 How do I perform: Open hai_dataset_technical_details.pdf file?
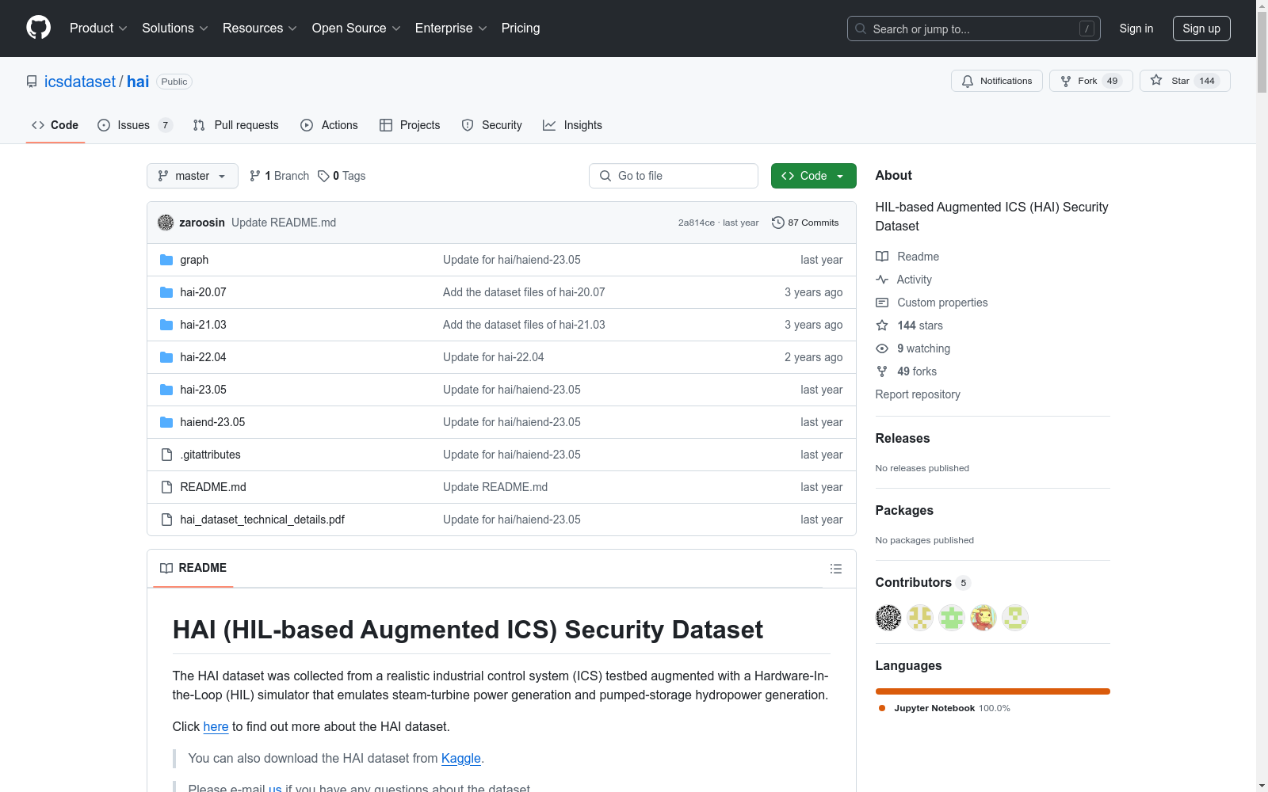point(262,520)
